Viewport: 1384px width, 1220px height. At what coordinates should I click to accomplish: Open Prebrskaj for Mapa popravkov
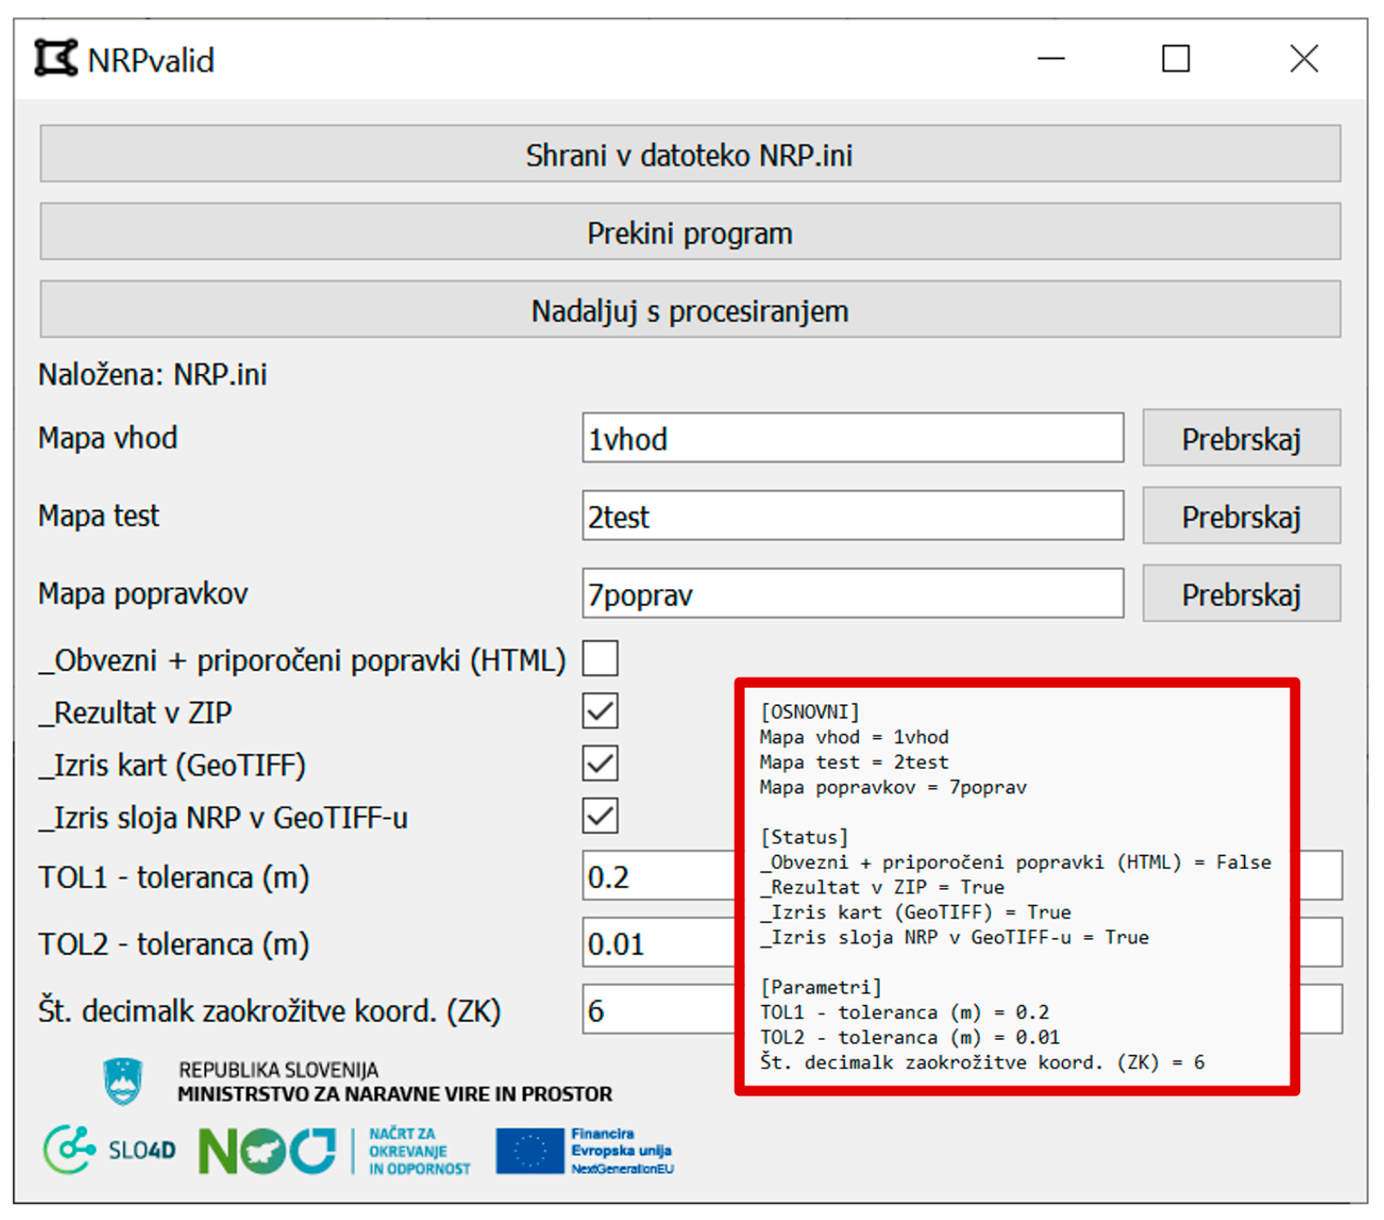[1241, 594]
